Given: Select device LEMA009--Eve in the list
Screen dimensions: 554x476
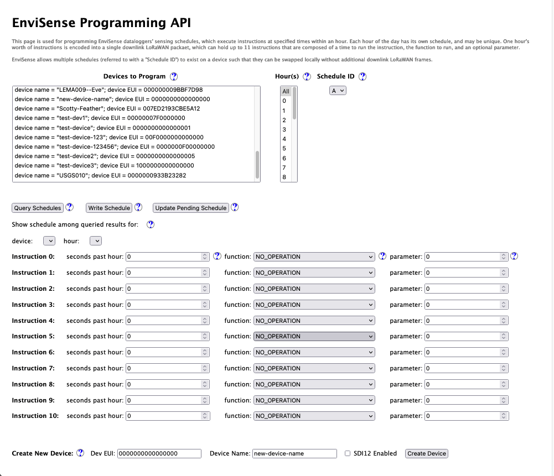Looking at the screenshot, I should (x=133, y=90).
